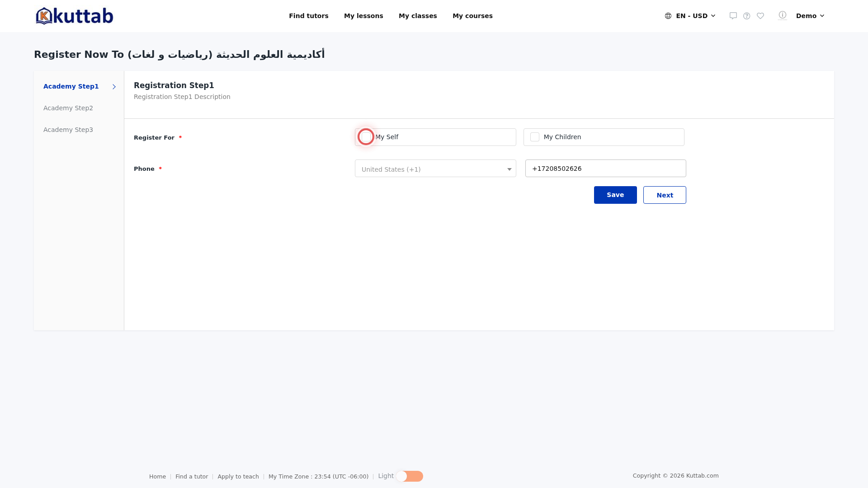Click the Save button
The image size is (868, 488).
coord(615,195)
